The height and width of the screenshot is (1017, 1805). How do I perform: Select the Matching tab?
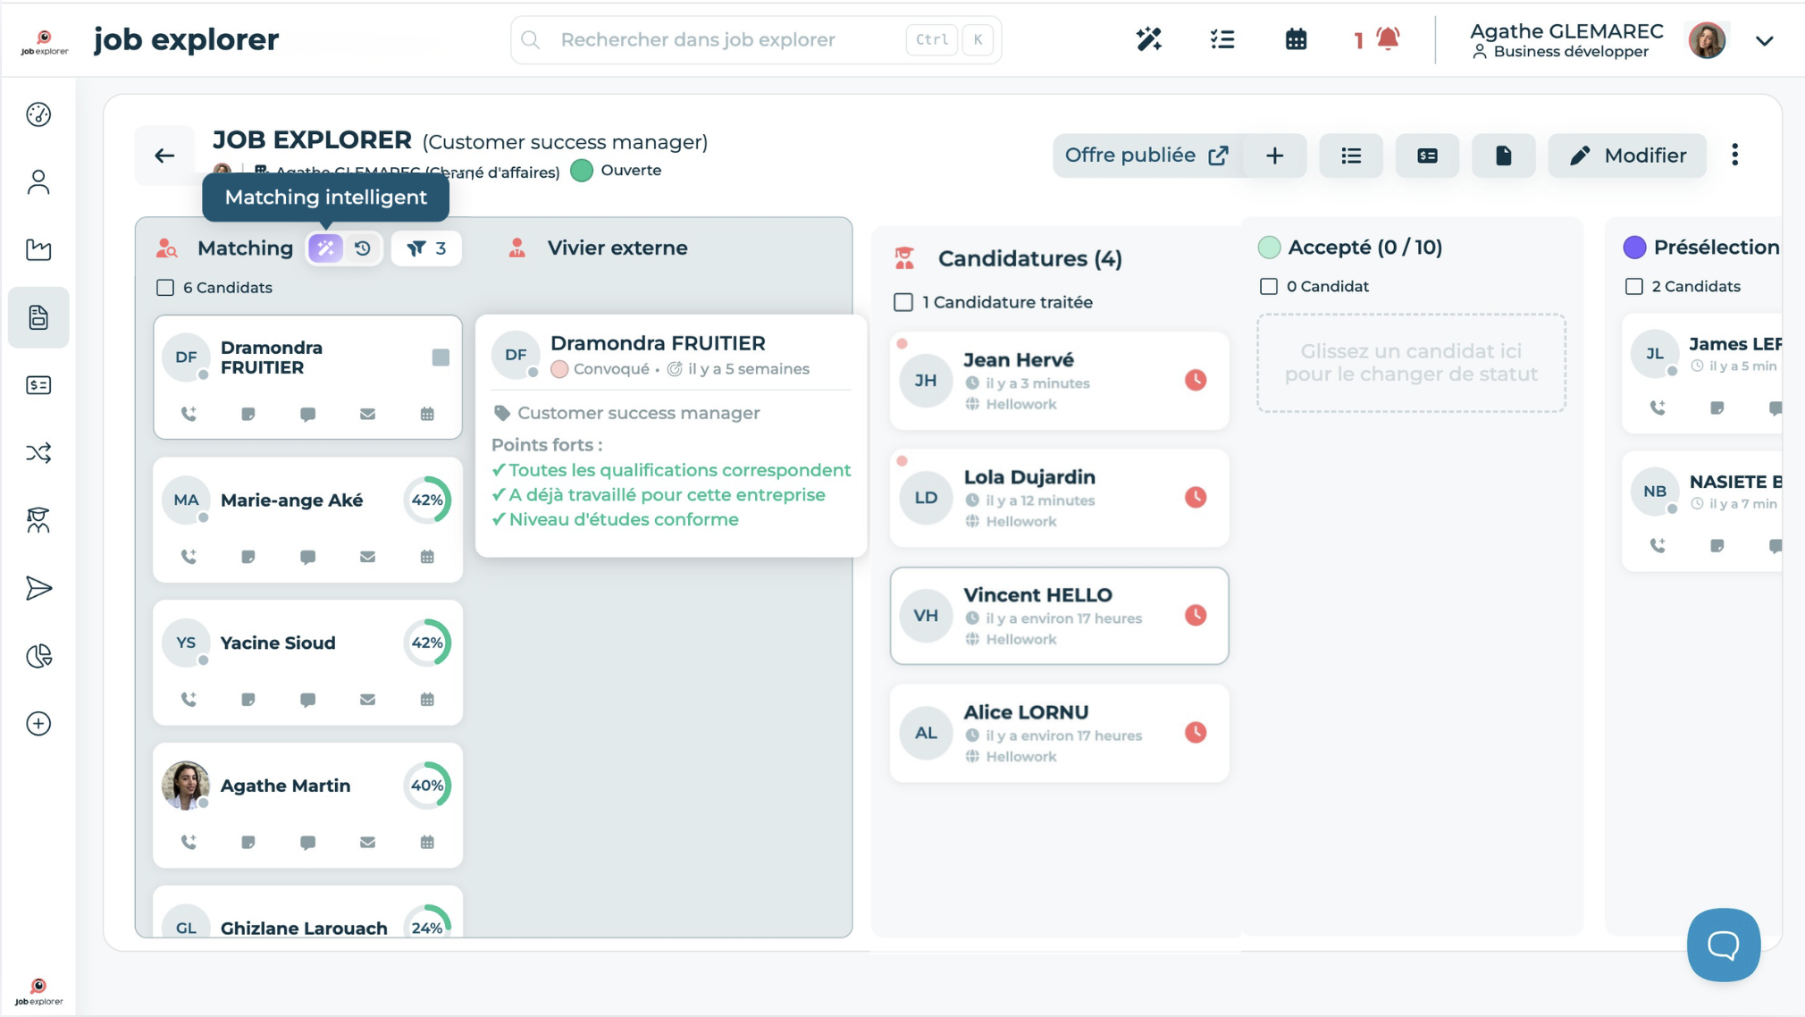tap(244, 248)
